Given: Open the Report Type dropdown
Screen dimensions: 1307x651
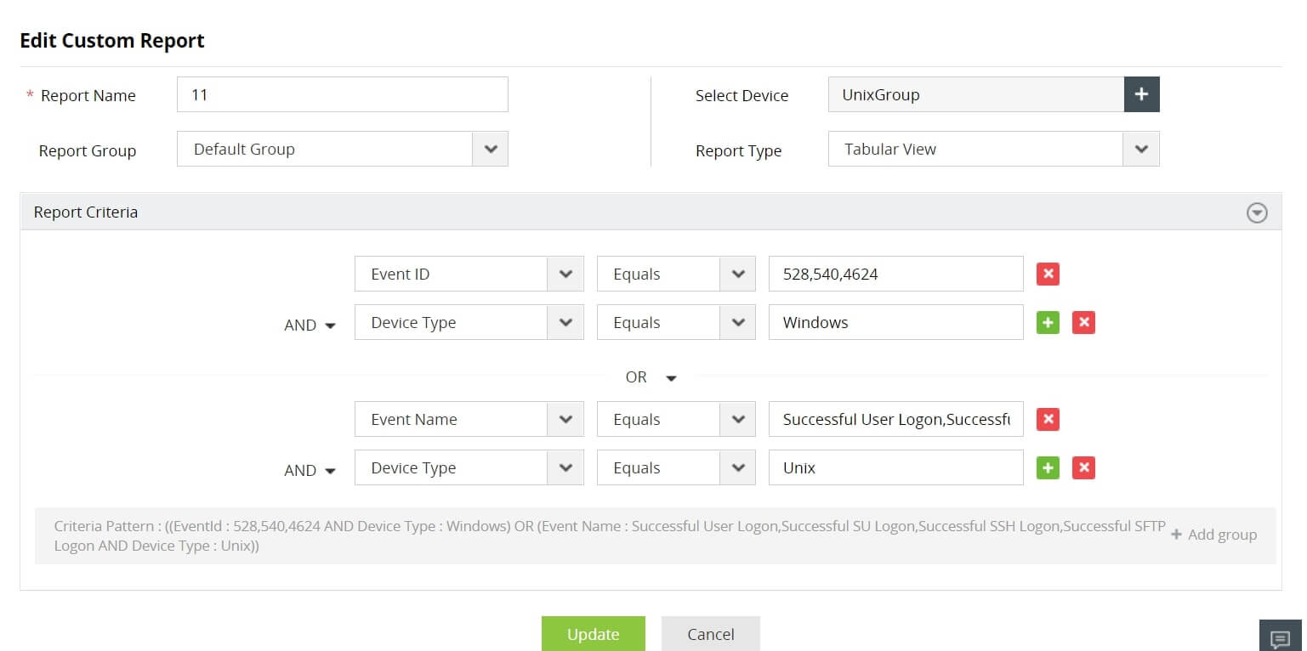Looking at the screenshot, I should (x=1141, y=150).
